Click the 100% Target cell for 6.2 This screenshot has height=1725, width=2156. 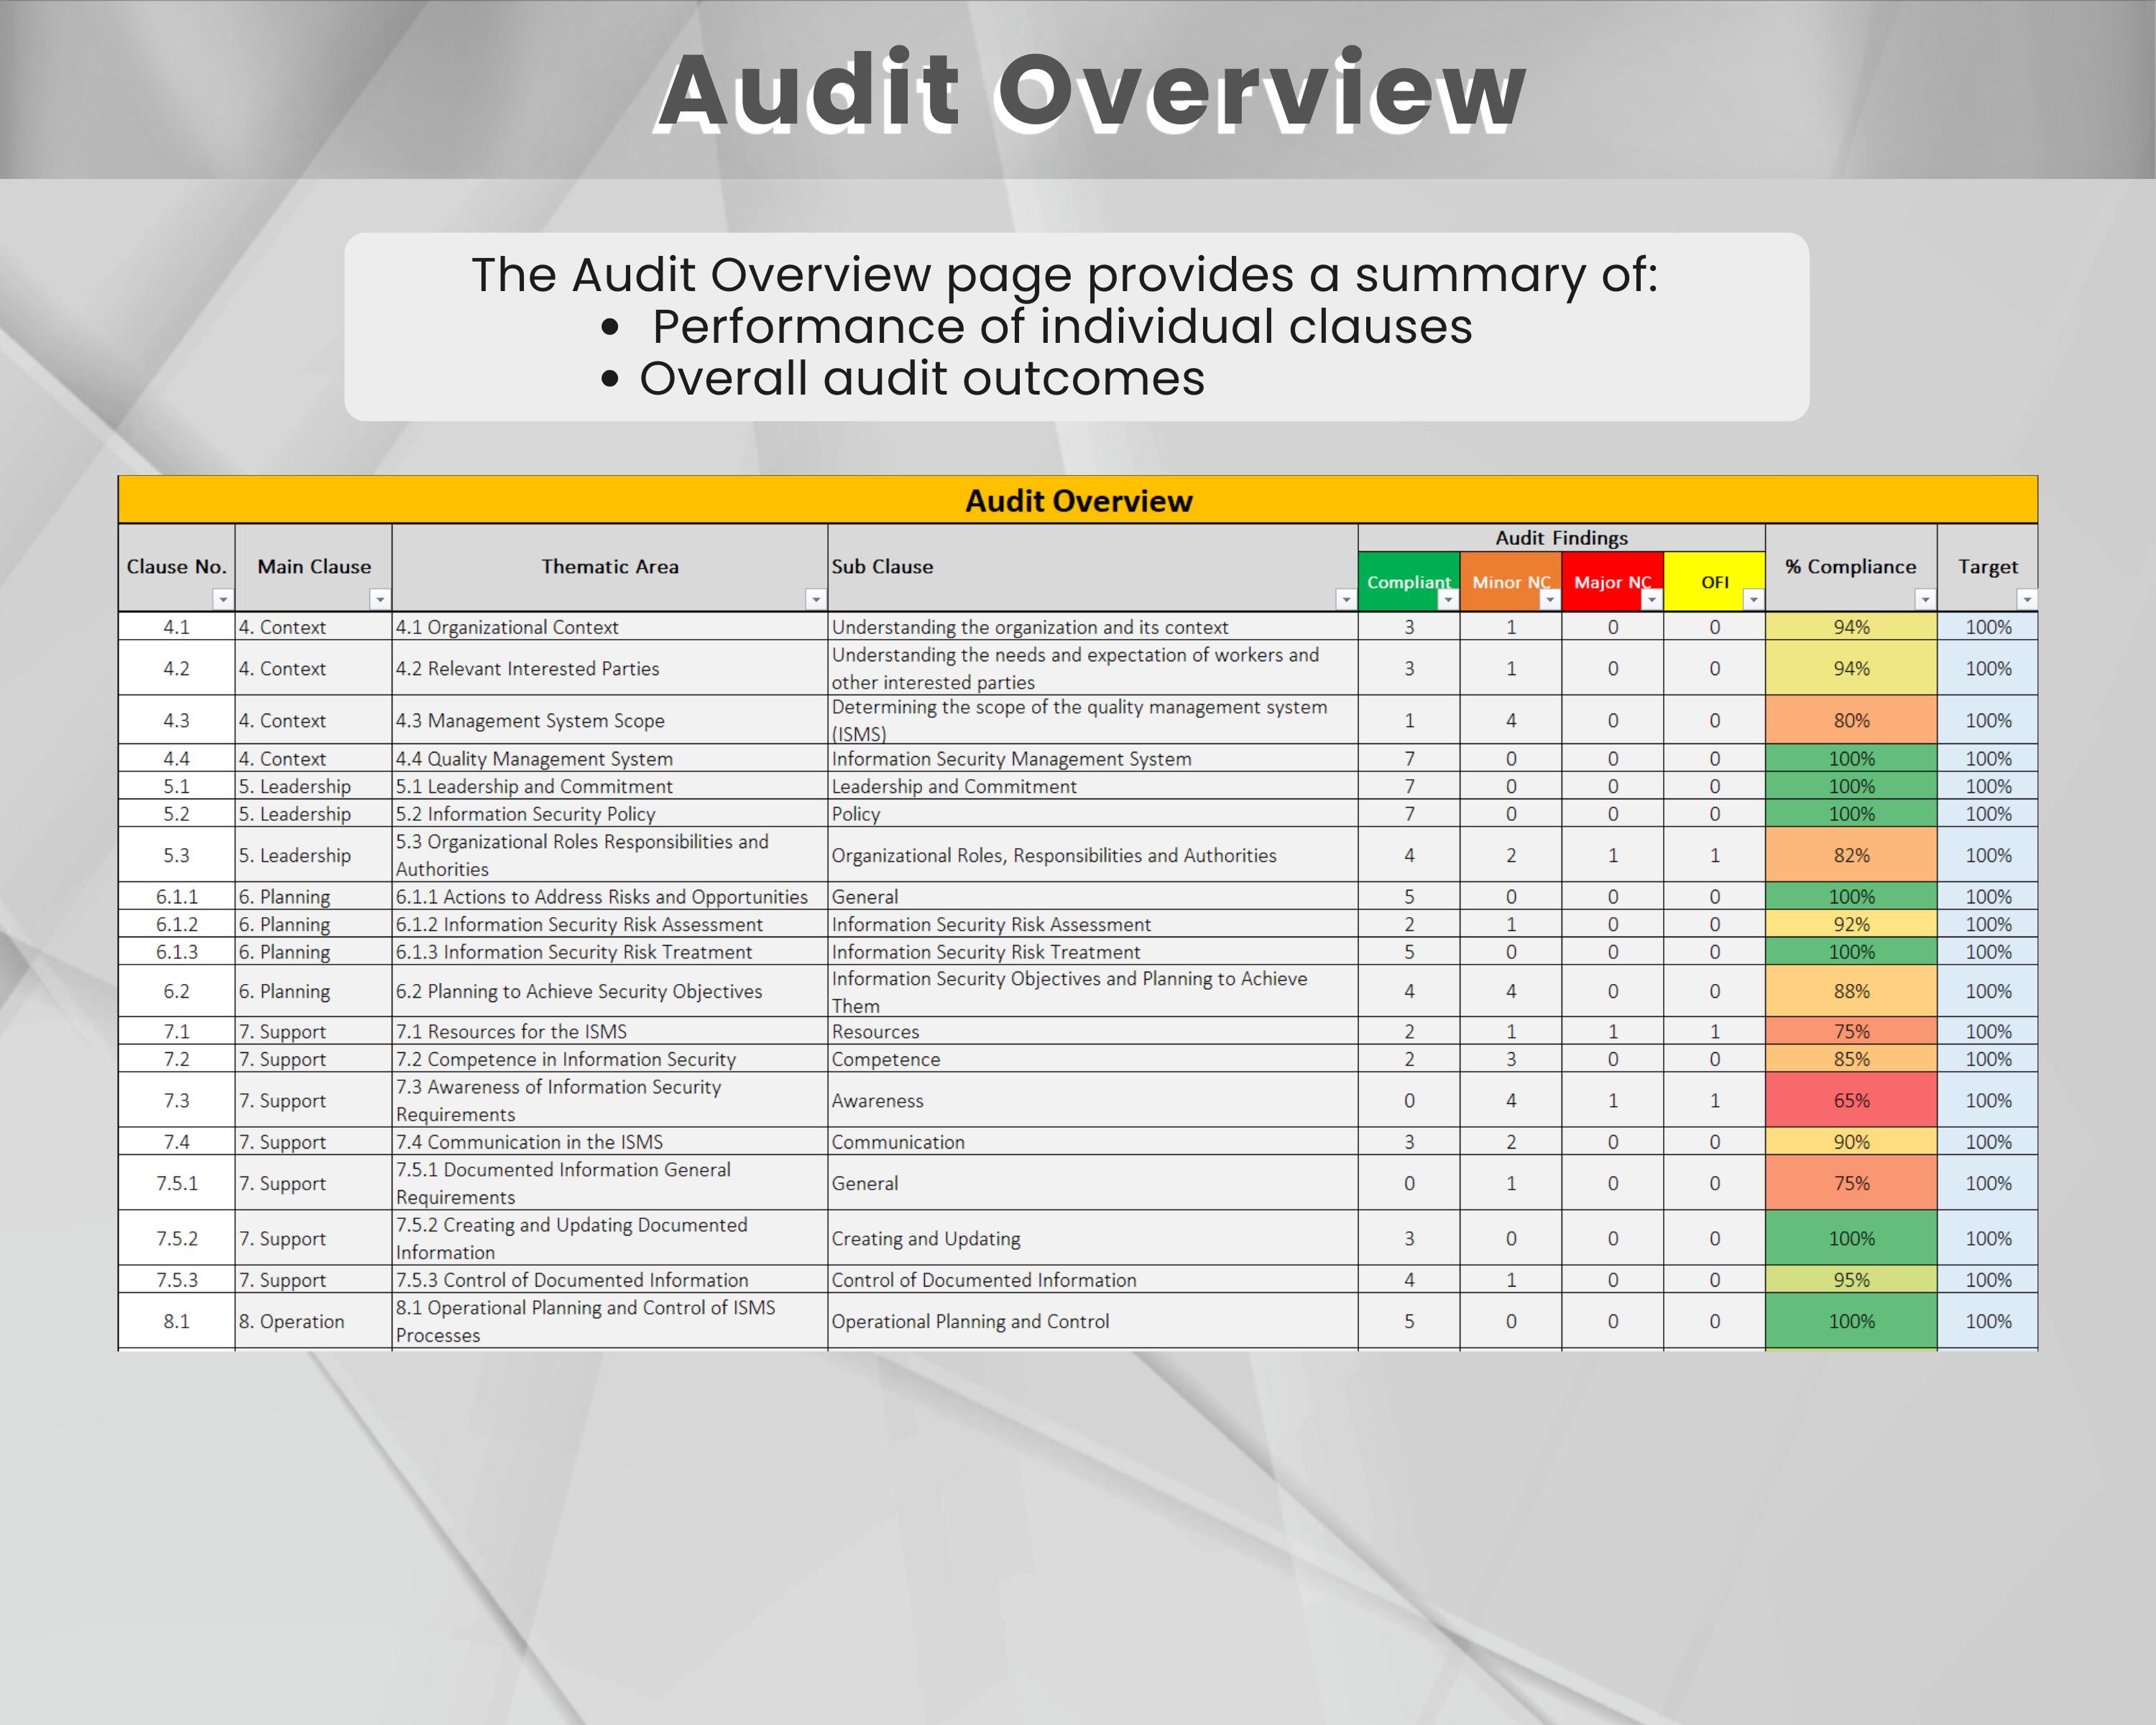tap(1989, 991)
